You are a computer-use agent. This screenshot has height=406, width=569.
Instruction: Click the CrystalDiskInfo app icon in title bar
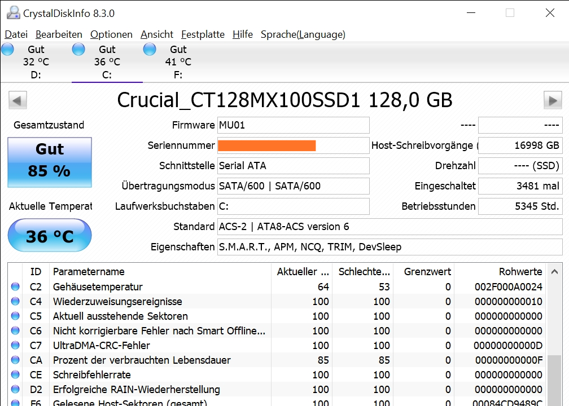(14, 13)
